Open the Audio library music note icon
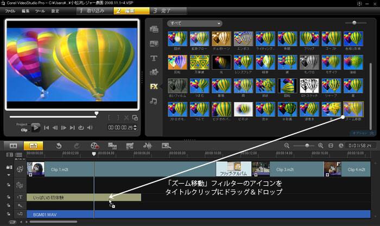This screenshot has height=226, width=380. pos(154,101)
